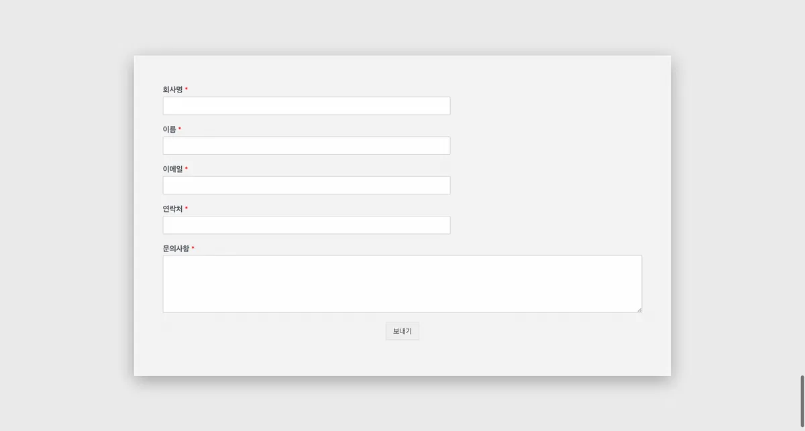Focus the 이름 input box
The image size is (805, 431).
307,145
